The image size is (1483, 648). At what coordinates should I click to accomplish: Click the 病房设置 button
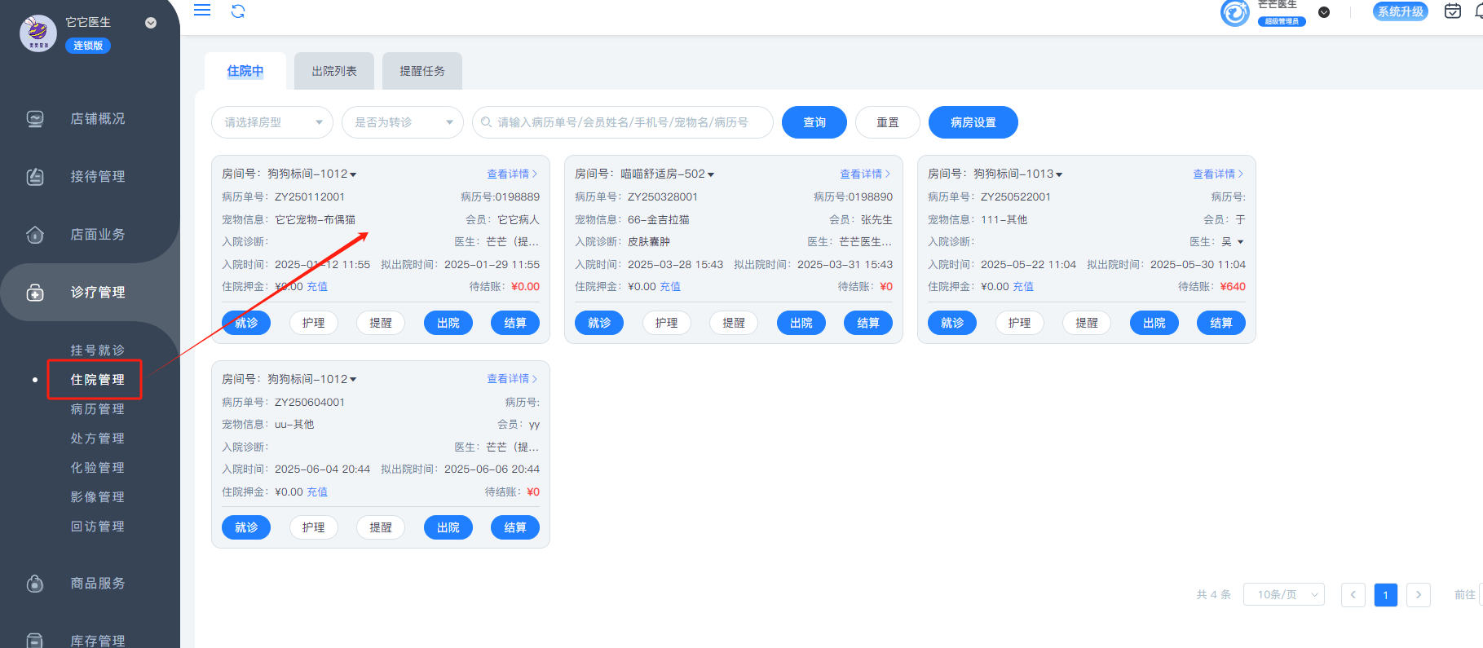click(973, 122)
